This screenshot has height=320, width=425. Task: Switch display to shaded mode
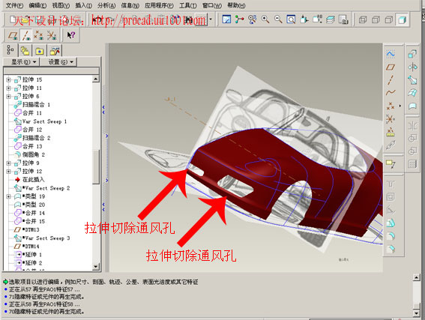click(402, 19)
